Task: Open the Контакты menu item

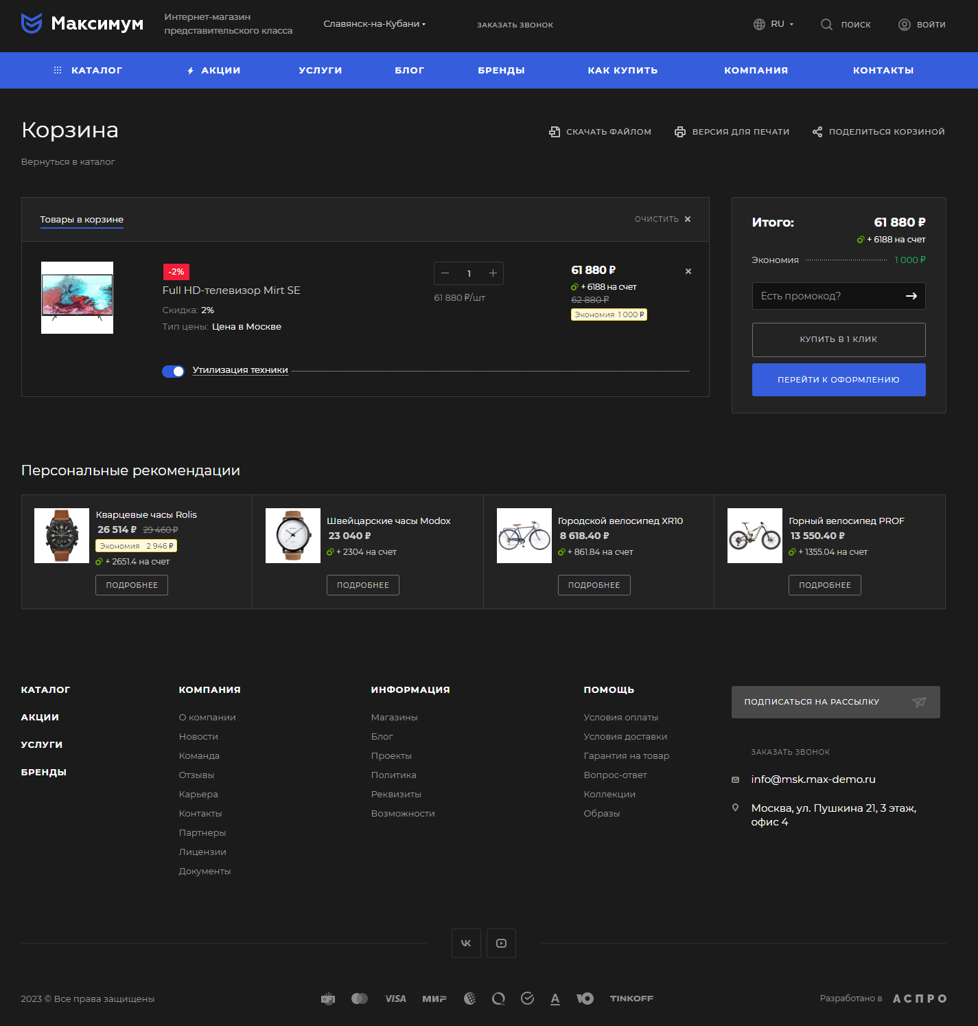Action: [x=883, y=70]
